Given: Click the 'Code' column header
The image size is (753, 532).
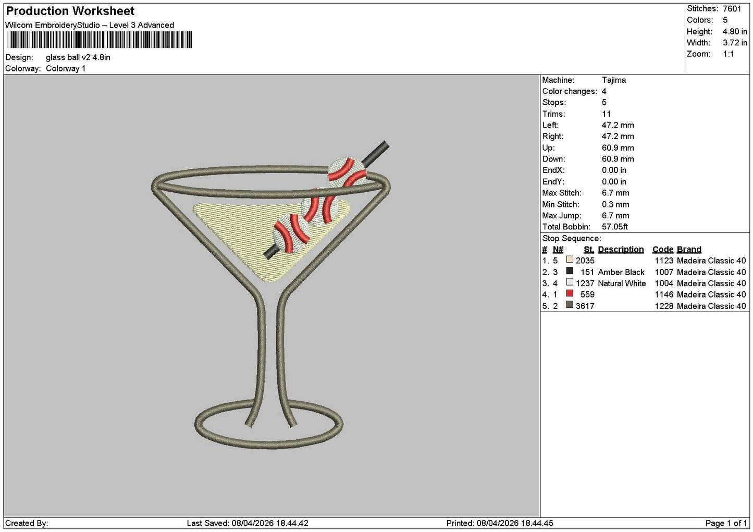Looking at the screenshot, I should (663, 250).
